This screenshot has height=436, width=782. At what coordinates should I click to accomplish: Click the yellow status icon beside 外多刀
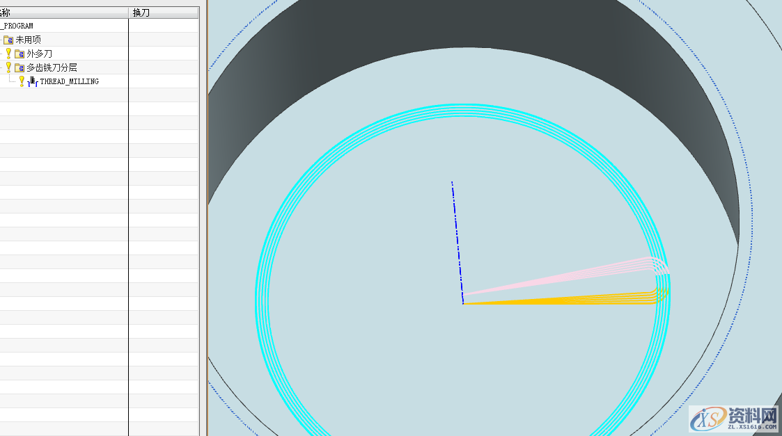pyautogui.click(x=9, y=54)
